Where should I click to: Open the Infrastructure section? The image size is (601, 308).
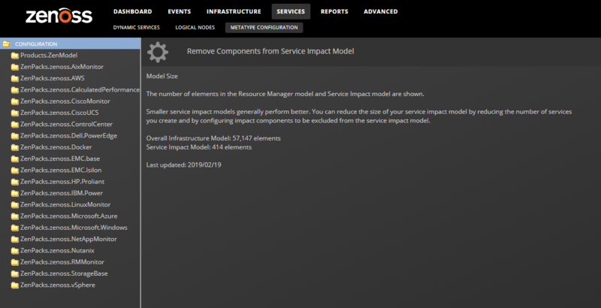(x=234, y=11)
